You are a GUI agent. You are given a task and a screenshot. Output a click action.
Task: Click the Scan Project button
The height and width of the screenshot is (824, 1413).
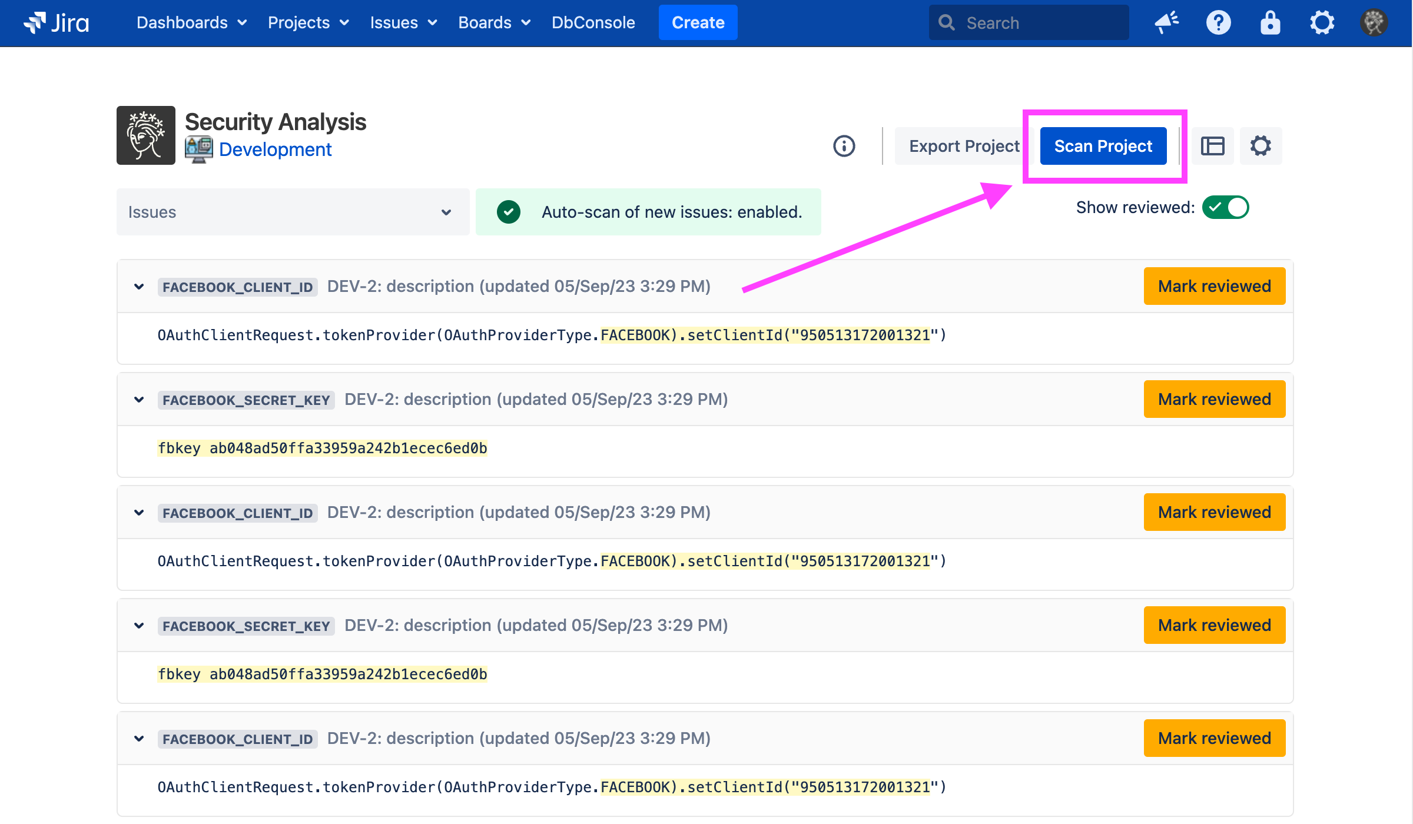pos(1103,146)
